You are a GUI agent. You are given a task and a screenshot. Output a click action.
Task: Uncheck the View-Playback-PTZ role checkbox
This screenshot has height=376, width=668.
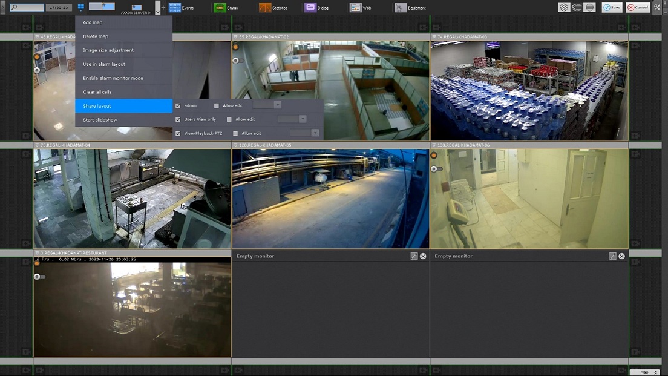pos(178,133)
